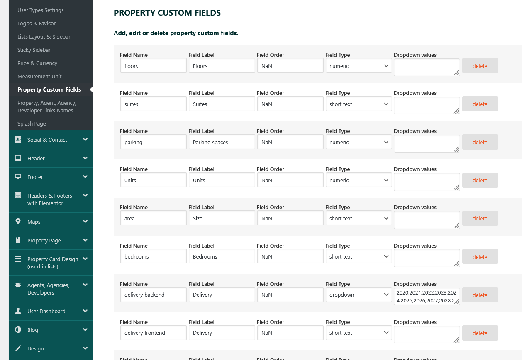Screen dimensions: 522x360
Task: Expand Property Card Design section chevron
Action: [x=85, y=259]
